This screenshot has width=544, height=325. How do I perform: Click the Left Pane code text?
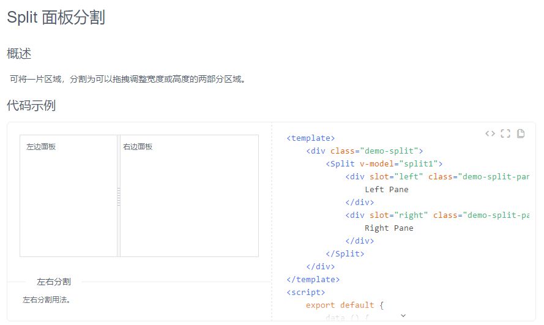click(x=387, y=189)
